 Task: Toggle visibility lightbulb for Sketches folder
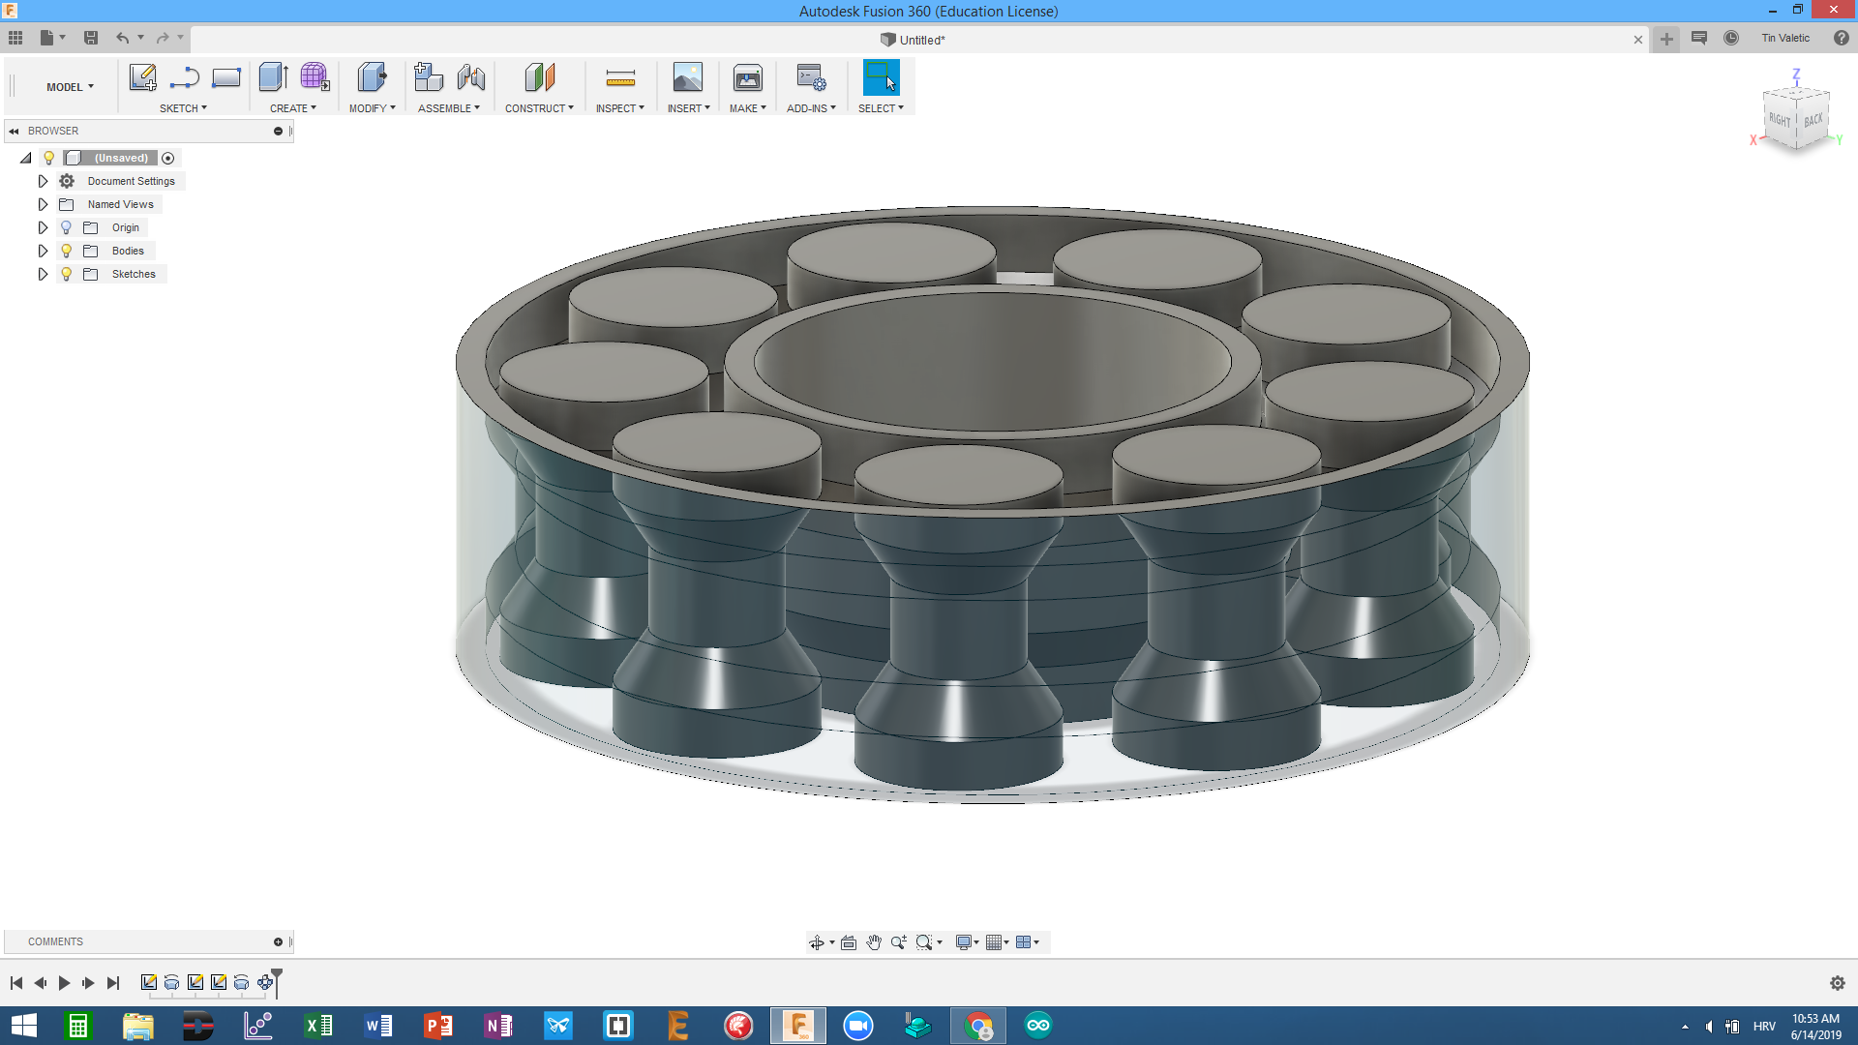pyautogui.click(x=67, y=274)
